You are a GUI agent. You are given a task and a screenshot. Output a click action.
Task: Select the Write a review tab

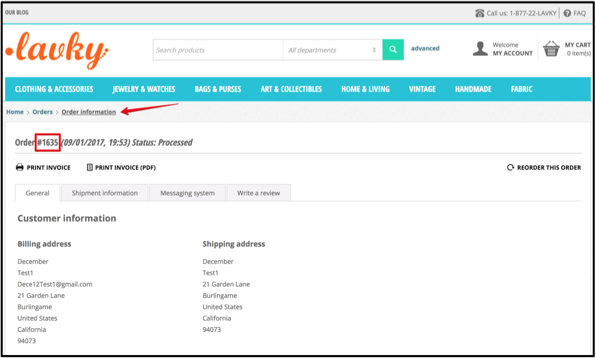[258, 193]
